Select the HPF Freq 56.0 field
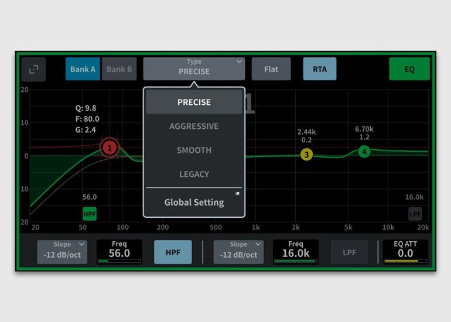Viewport: 451px width, 322px height. [119, 252]
